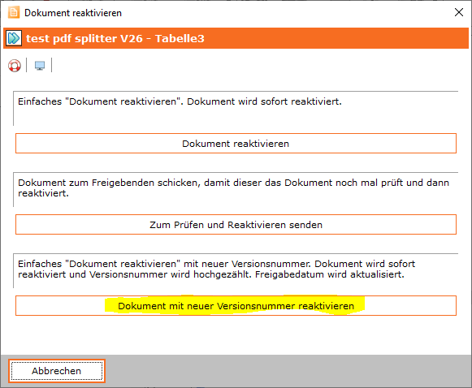Click the header title "test pdf splitter V26 - Tabelle3"

(115, 38)
